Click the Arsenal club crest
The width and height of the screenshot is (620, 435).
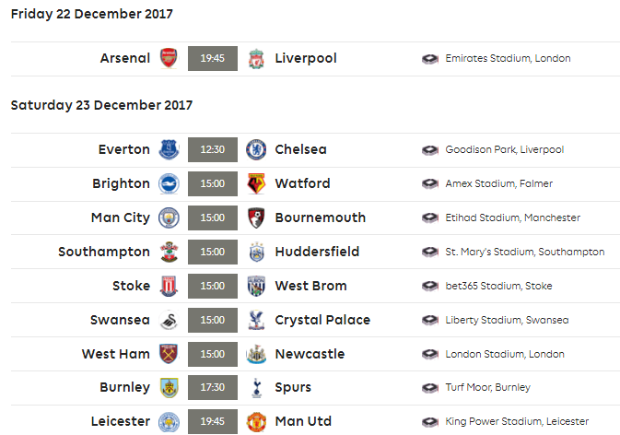(169, 58)
